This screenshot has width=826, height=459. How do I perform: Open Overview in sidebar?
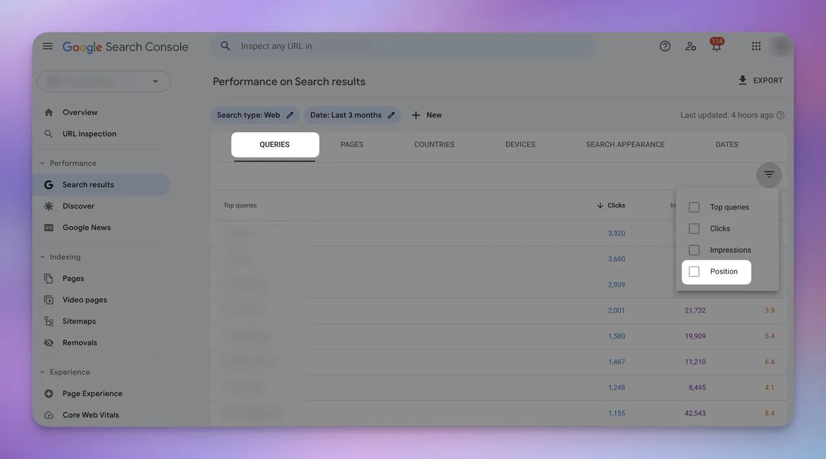[80, 112]
